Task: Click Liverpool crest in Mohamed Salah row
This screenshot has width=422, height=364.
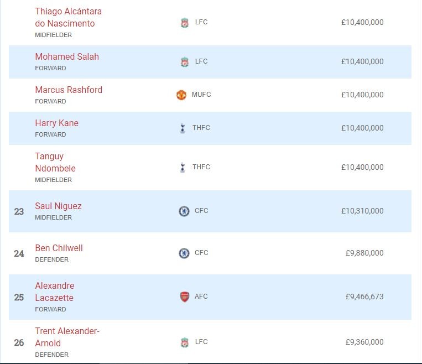Action: (x=185, y=62)
